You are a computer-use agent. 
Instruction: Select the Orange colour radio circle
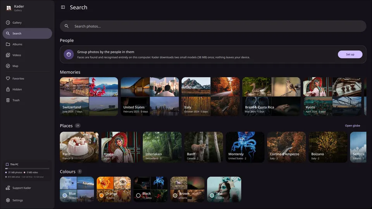click(102, 195)
